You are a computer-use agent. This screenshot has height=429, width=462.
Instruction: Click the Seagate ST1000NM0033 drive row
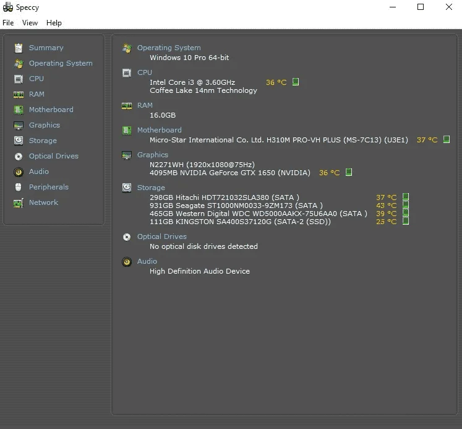(236, 206)
